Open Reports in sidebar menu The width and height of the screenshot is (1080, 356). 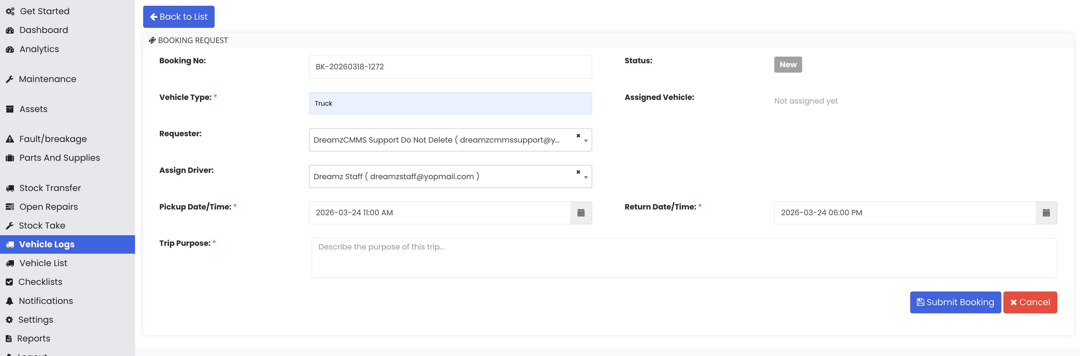pos(34,338)
